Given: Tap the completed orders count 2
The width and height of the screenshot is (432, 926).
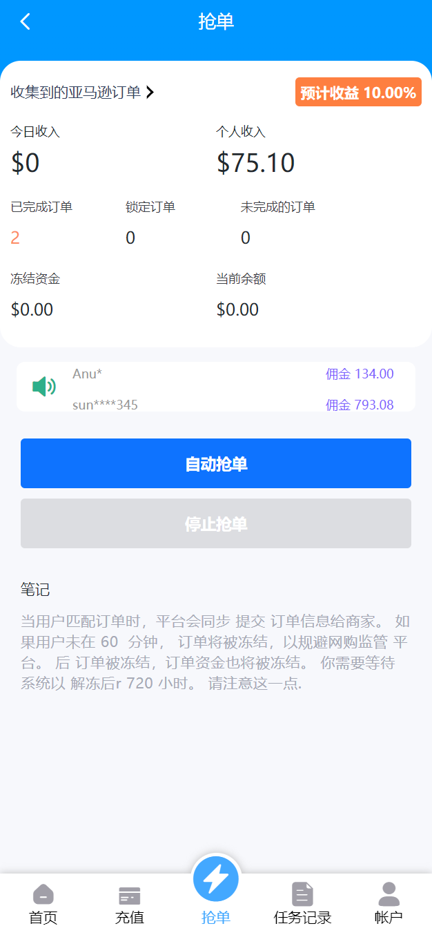Looking at the screenshot, I should (x=15, y=238).
